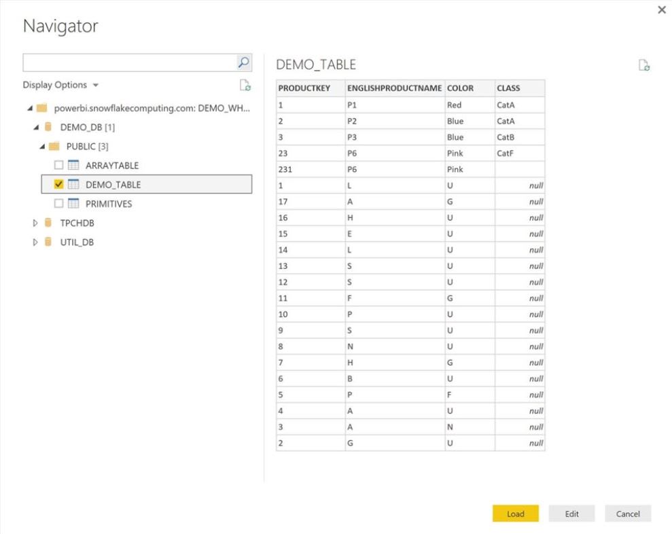This screenshot has height=534, width=672.
Task: Click the cell containing Red
Action: click(470, 105)
